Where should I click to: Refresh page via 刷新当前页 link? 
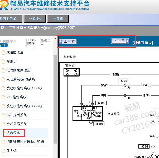click(x=143, y=43)
